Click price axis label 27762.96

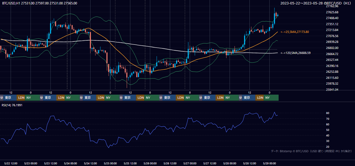coord(332,6)
